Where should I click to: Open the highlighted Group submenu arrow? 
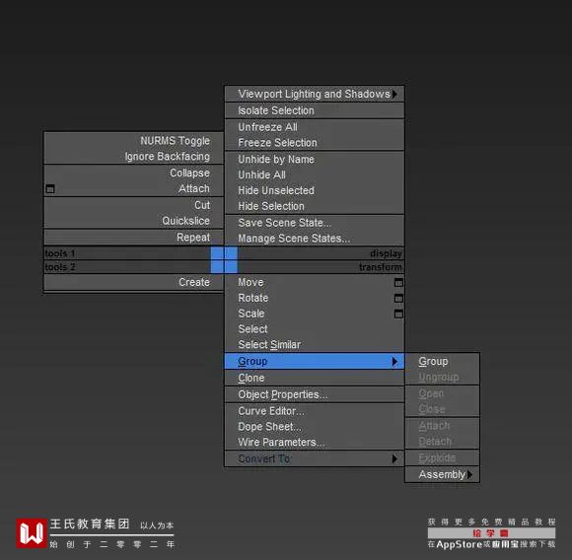click(x=394, y=362)
